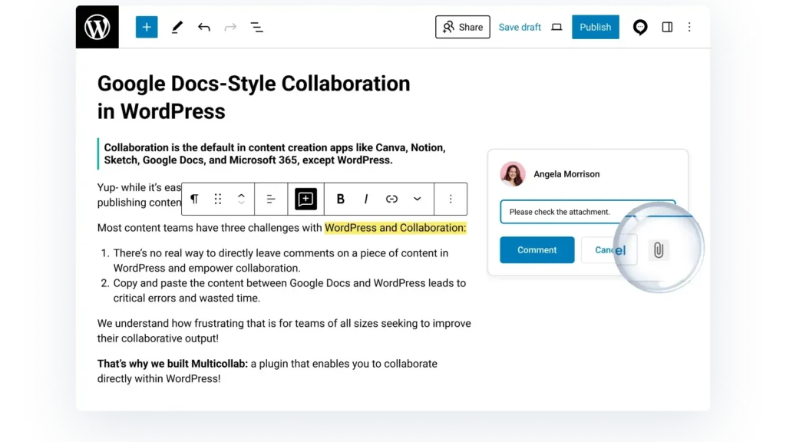Expand more formatting options chevron
Screen dimensions: 786x442
click(417, 199)
